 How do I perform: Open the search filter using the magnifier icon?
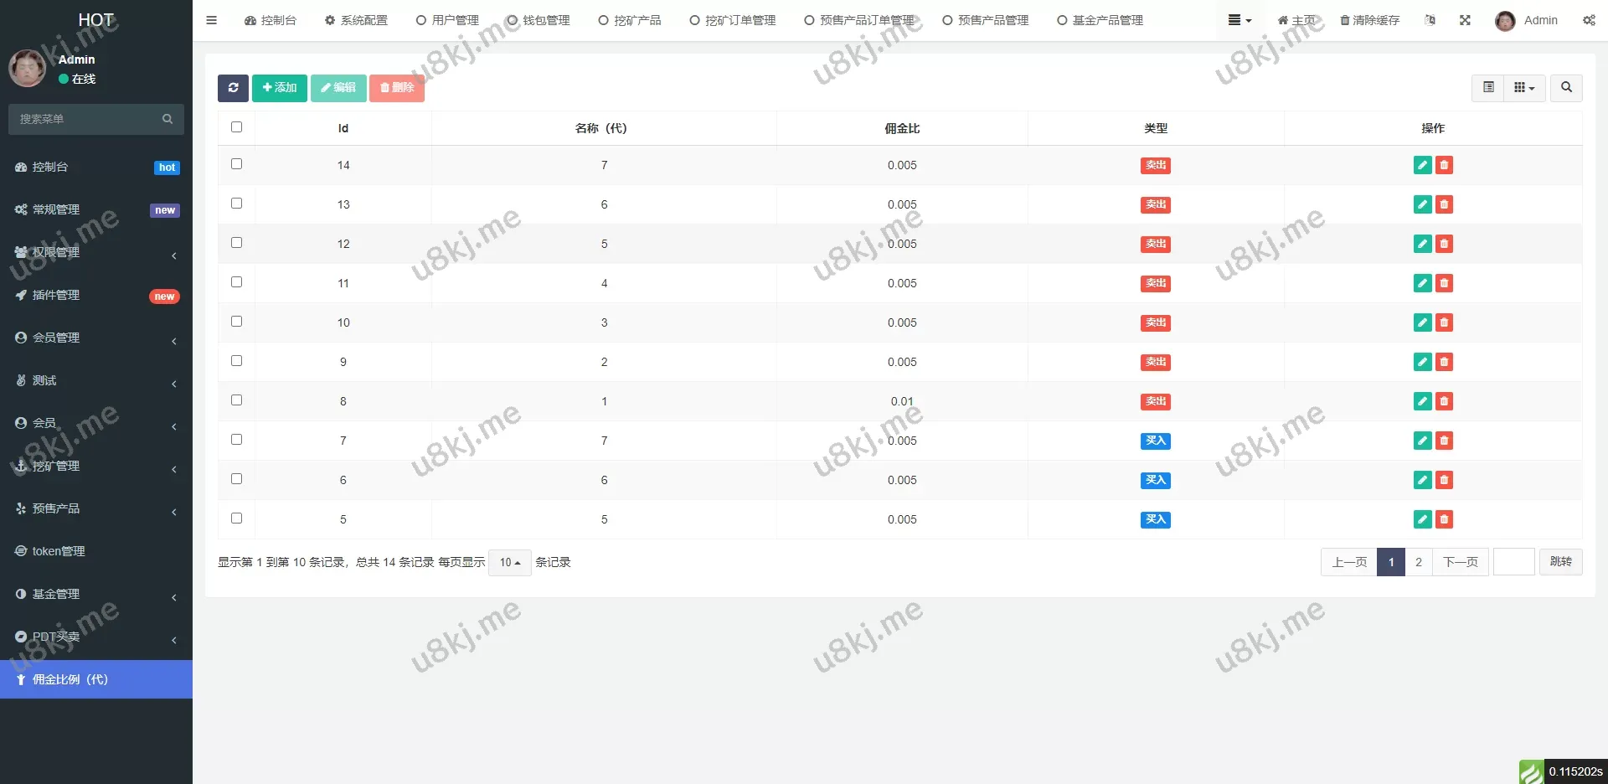(x=1565, y=88)
